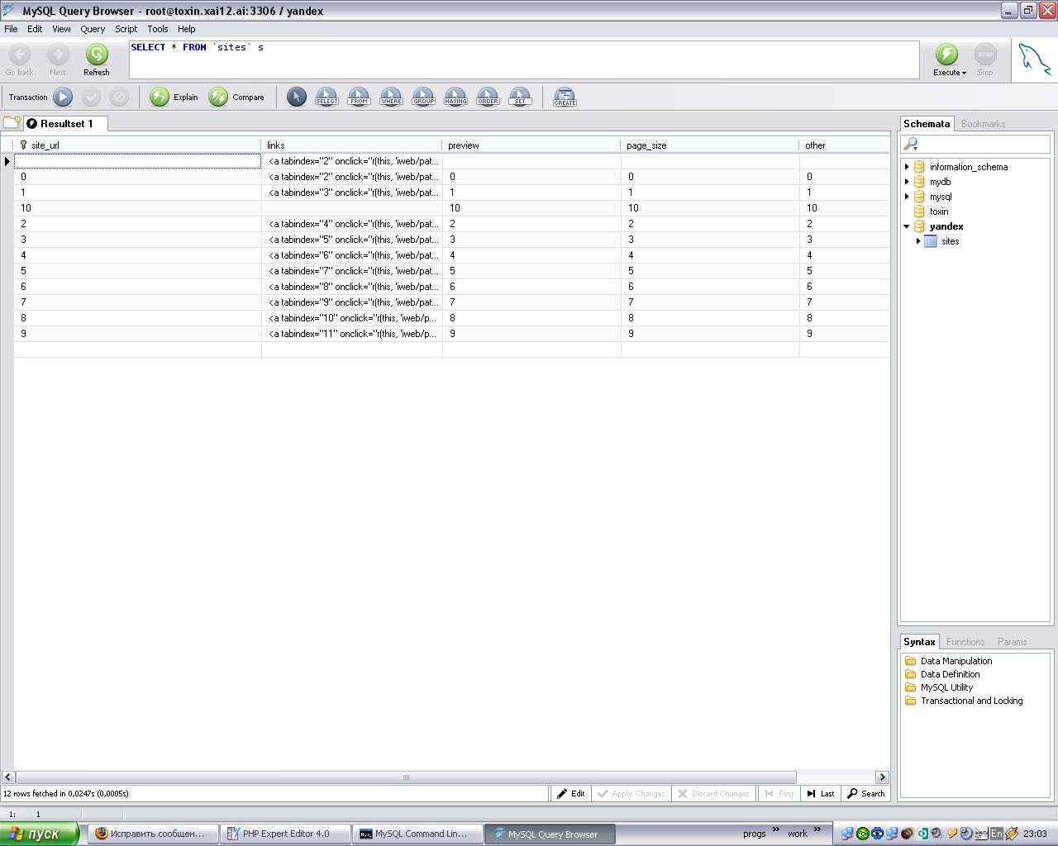Click the WHERE clause tool icon
This screenshot has width=1058, height=846.
click(x=391, y=97)
